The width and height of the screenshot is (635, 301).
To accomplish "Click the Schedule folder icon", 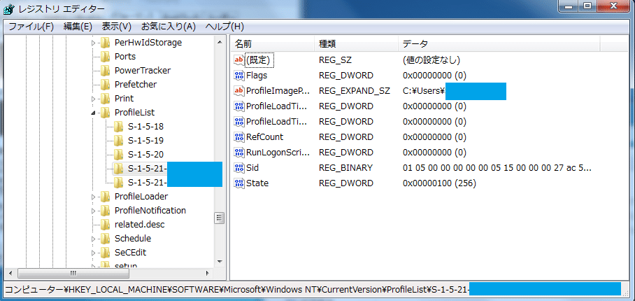I will [x=106, y=238].
